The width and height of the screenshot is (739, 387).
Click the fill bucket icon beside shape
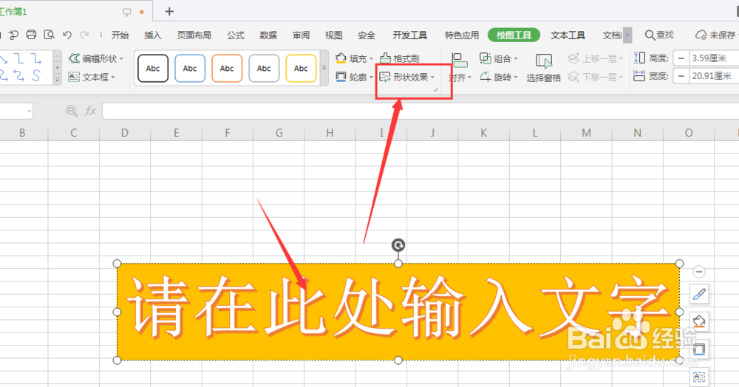699,321
